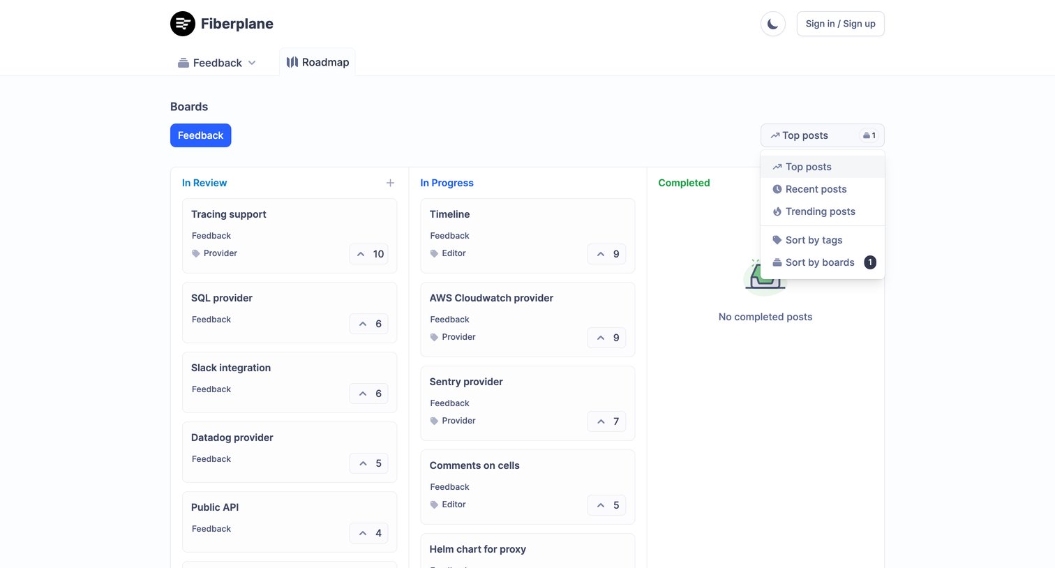Upvote the Public API post
Screen dimensions: 1055x568
tap(368, 533)
